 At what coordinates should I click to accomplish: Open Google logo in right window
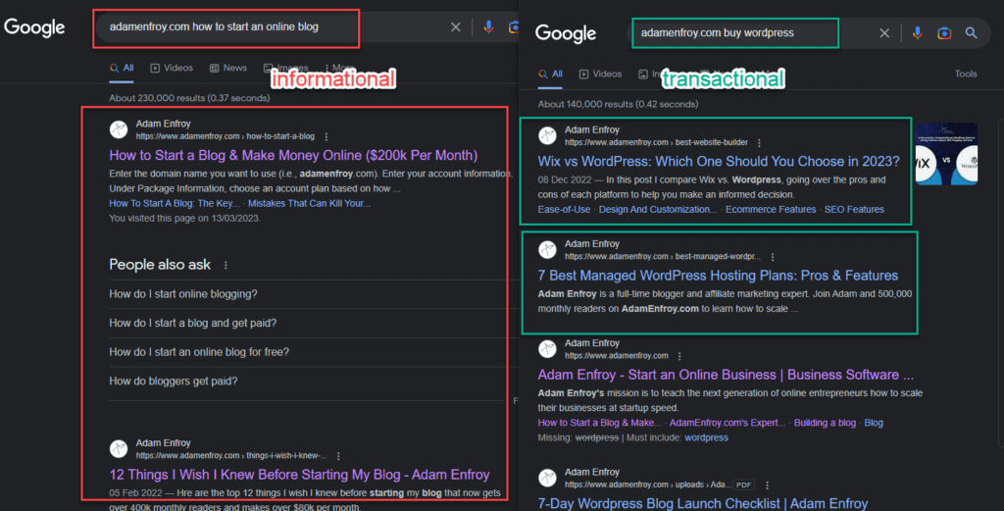tap(566, 33)
